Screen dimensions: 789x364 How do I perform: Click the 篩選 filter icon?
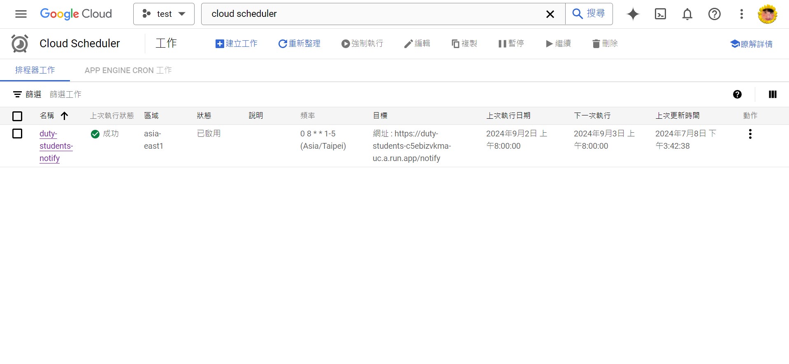coord(17,94)
